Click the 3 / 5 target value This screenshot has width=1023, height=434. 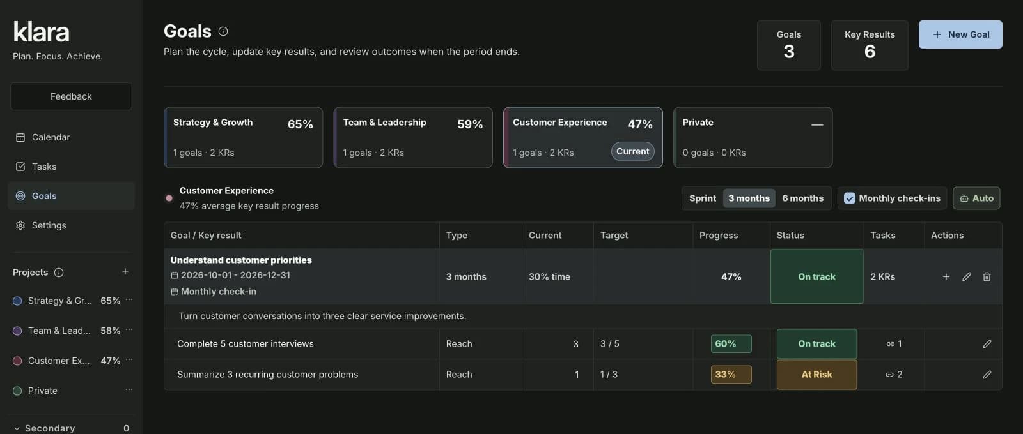[610, 344]
